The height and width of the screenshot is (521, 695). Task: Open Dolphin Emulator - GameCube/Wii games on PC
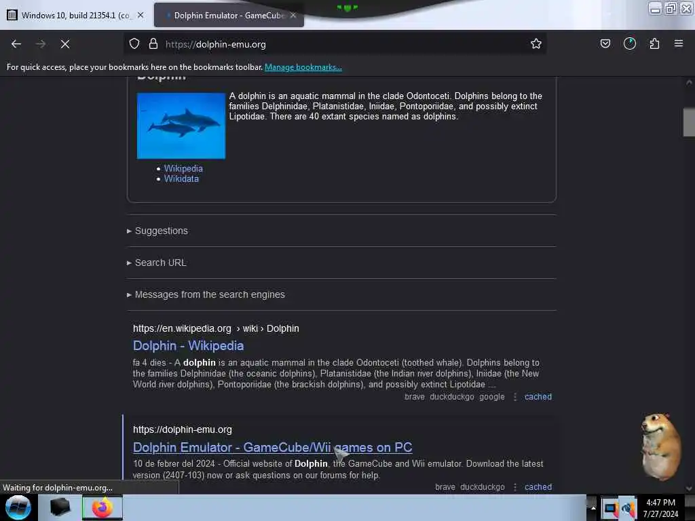coord(273,448)
